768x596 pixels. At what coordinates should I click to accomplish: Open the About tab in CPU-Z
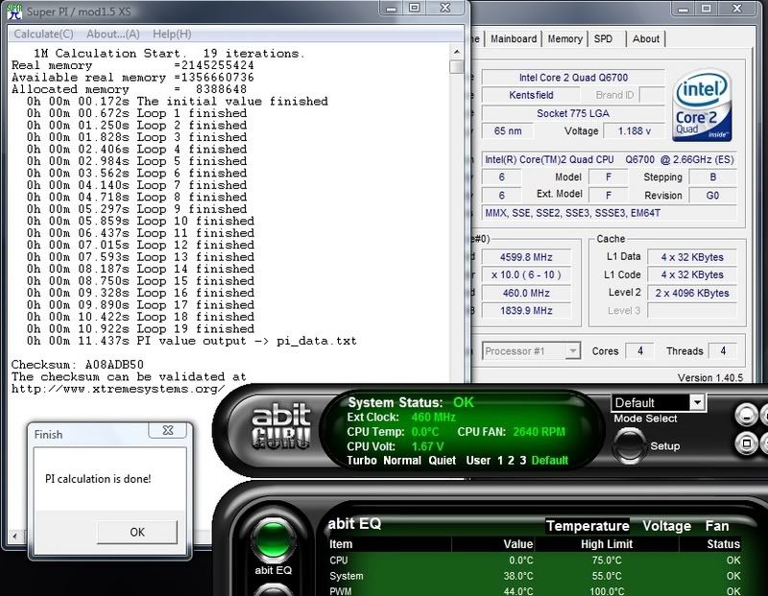pyautogui.click(x=646, y=38)
